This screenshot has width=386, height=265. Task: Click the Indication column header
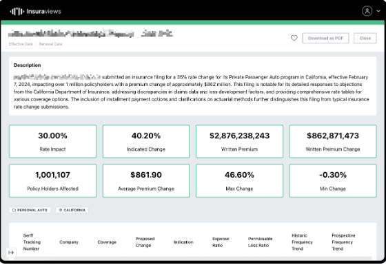(183, 242)
